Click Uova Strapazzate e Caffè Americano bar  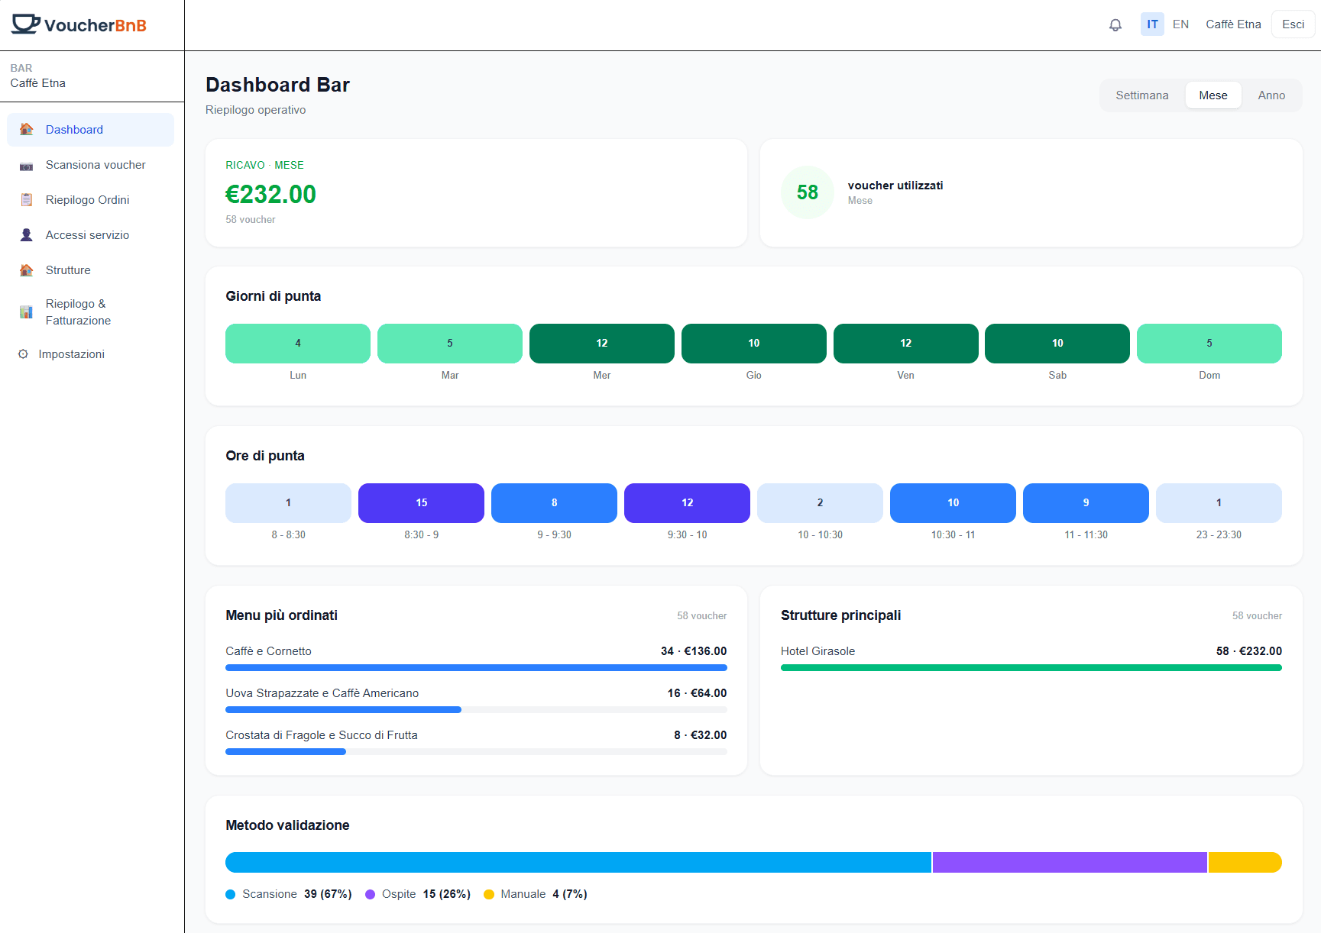pos(476,710)
